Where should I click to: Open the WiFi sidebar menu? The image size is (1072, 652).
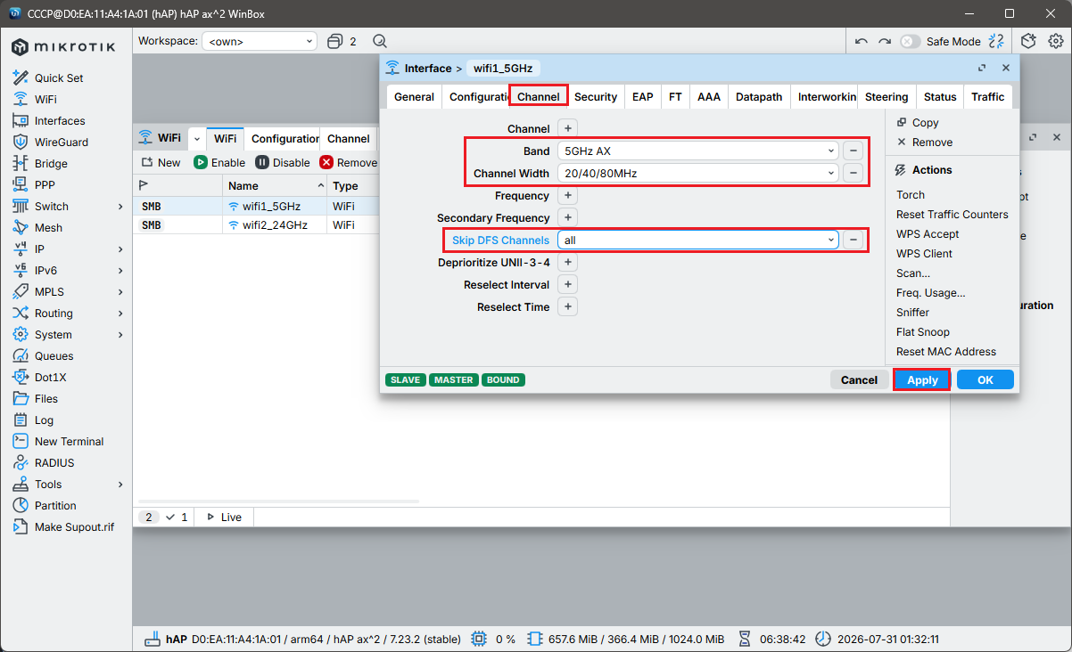point(45,99)
